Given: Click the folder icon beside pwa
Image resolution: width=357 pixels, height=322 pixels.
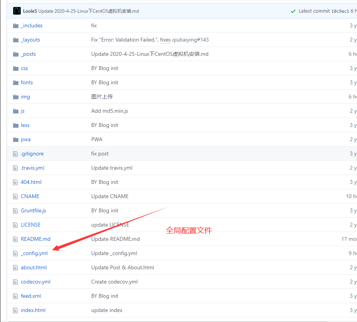Looking at the screenshot, I should [x=16, y=139].
